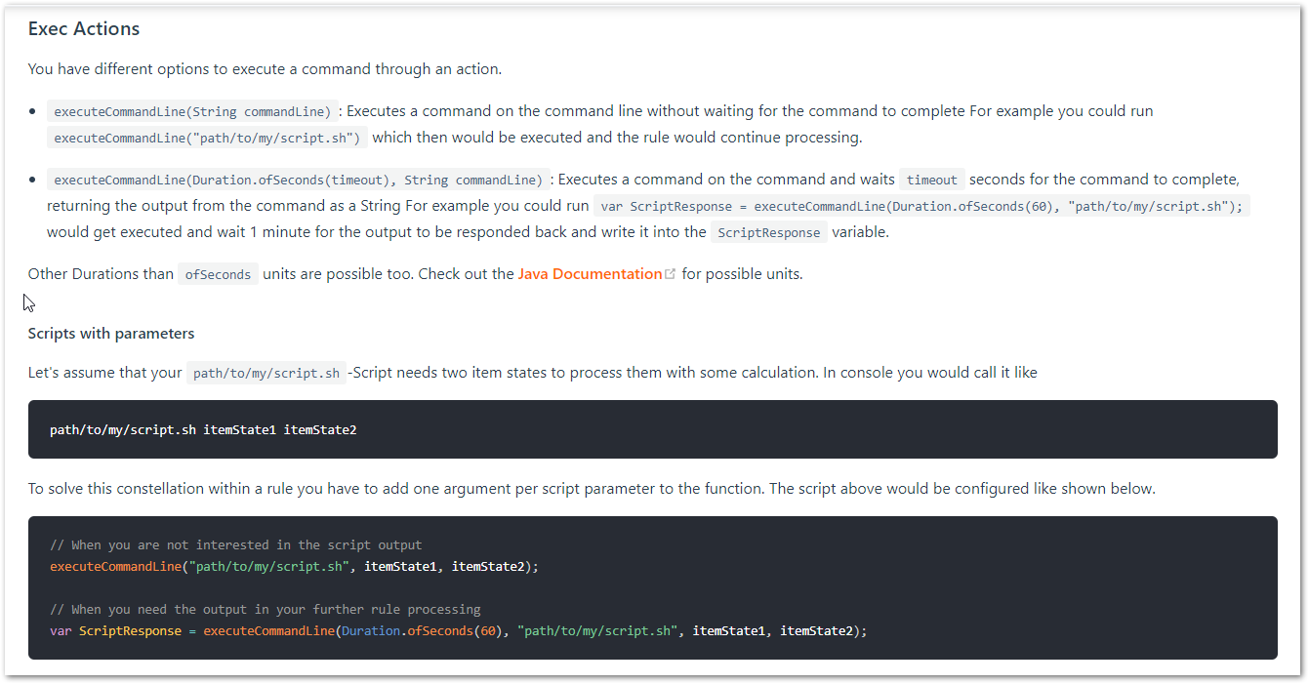Image resolution: width=1309 pixels, height=684 pixels.
Task: Click the Exec Actions heading
Action: pos(84,29)
